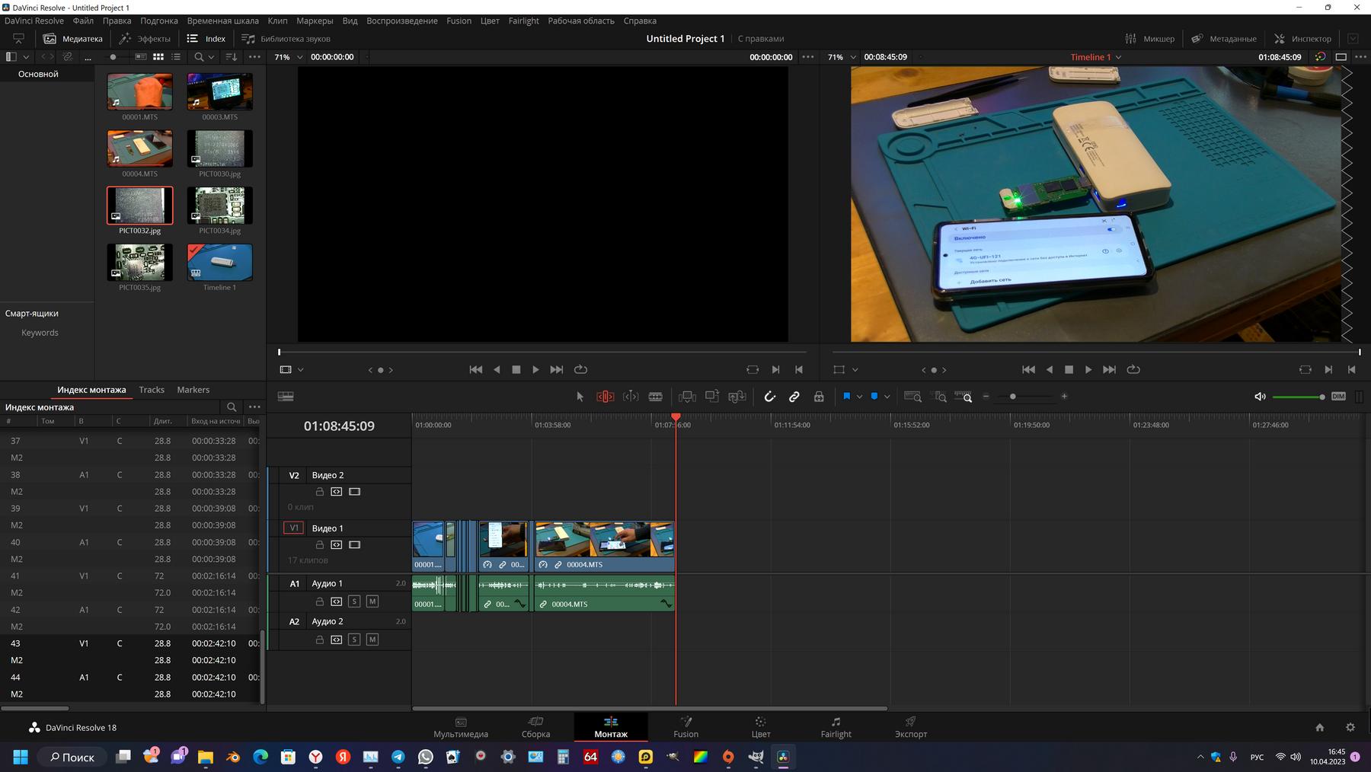This screenshot has height=772, width=1371.
Task: Toggle the linked selection chain icon
Action: point(794,397)
